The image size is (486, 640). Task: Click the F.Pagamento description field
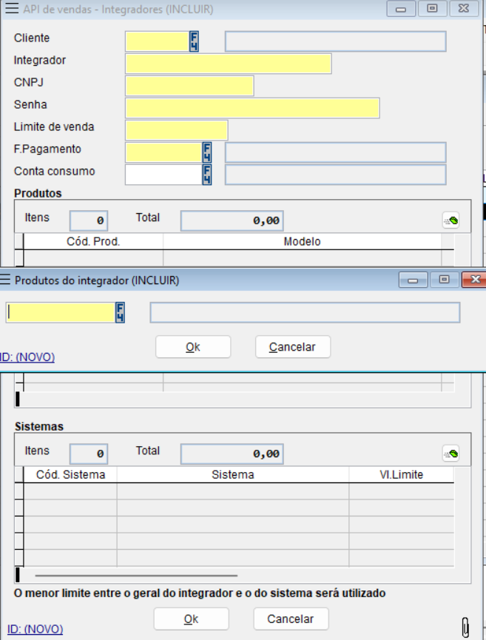click(x=335, y=152)
